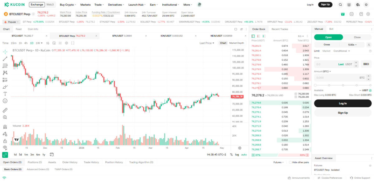Switch to Market Depth view

coord(237,43)
